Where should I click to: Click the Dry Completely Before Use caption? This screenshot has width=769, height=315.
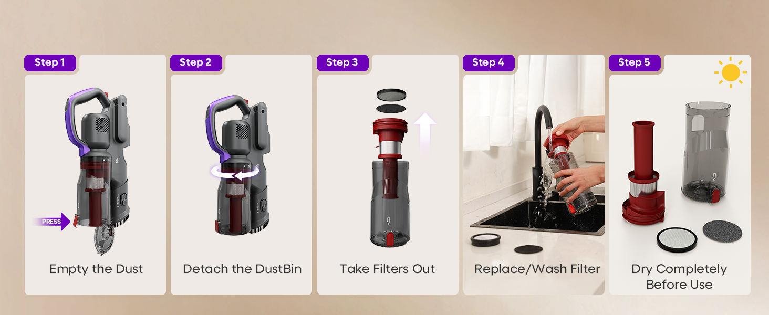point(679,277)
